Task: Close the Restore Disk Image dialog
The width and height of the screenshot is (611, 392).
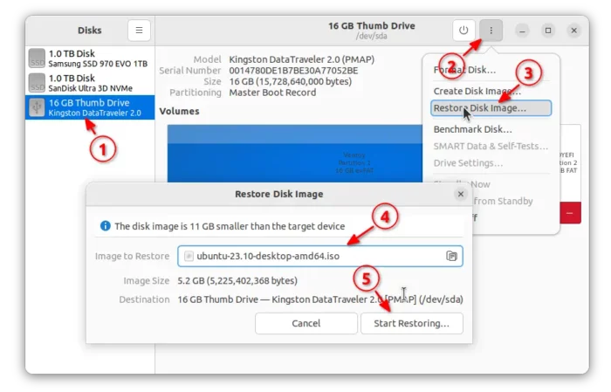Action: [461, 194]
